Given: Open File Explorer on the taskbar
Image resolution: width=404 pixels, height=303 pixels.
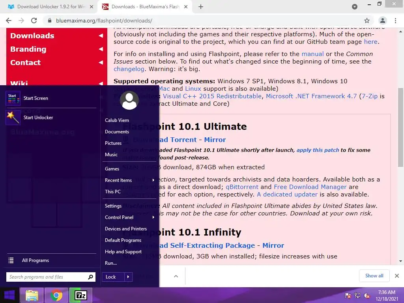Looking at the screenshot, I should pyautogui.click(x=32, y=295).
